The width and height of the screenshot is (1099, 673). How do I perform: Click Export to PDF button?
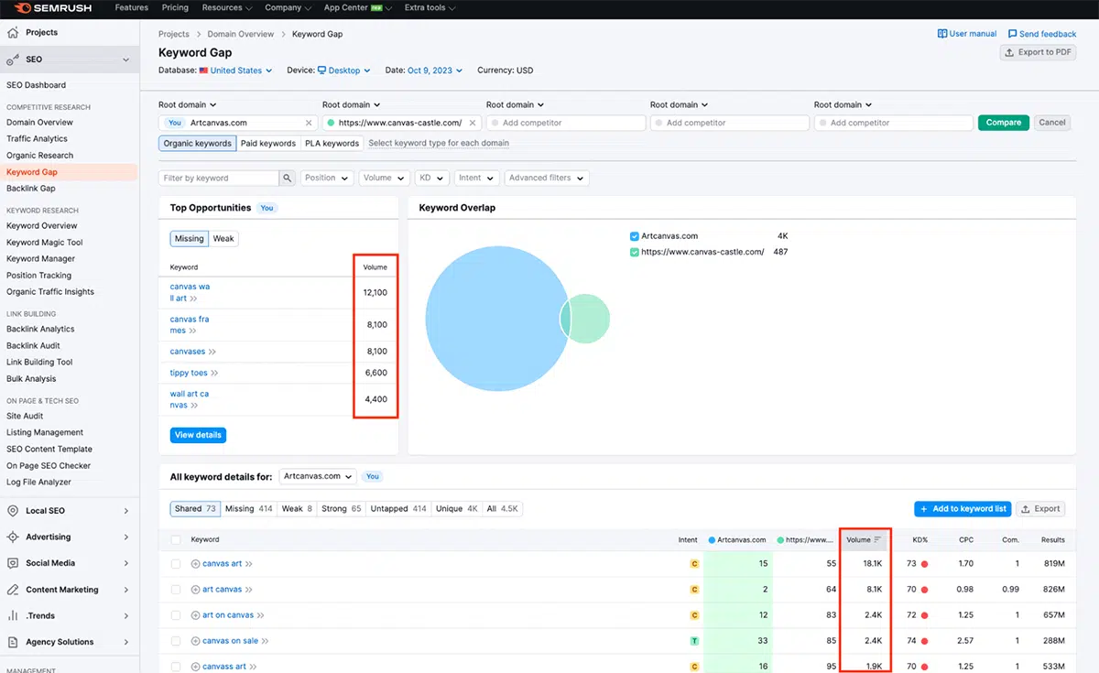click(1038, 52)
